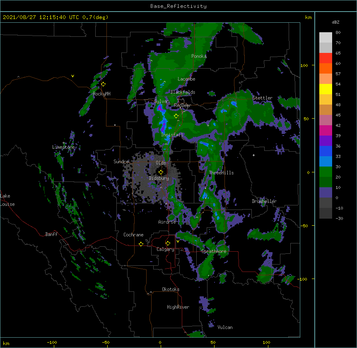
Task: Click the -30 value on the dBZ scale
Action: pos(339,218)
